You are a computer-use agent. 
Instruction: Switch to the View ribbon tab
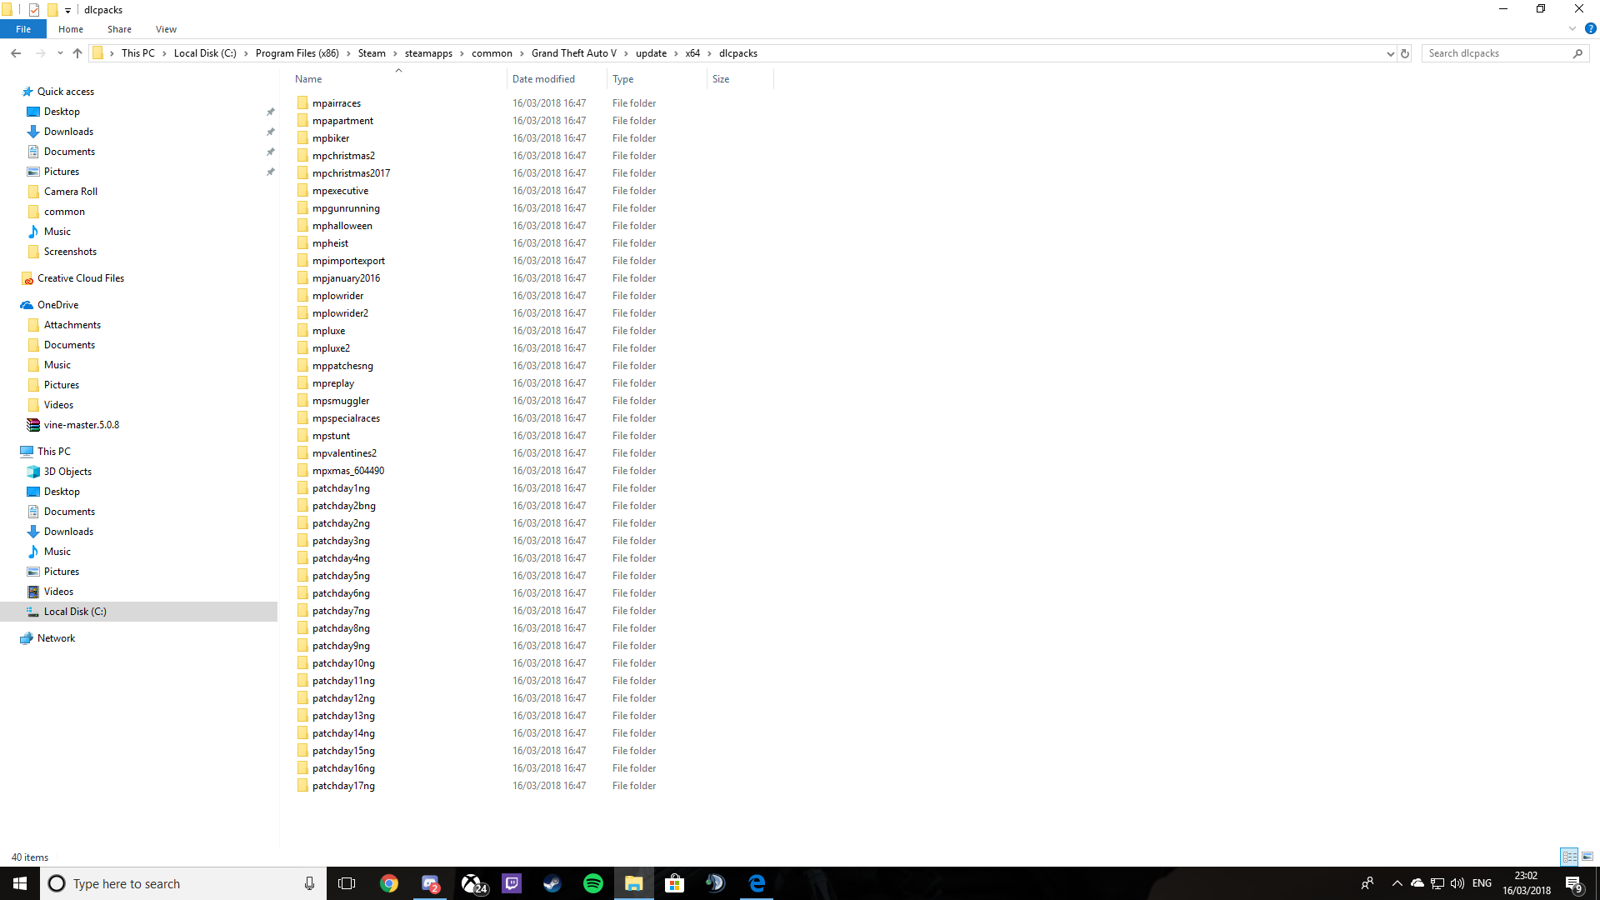point(165,29)
